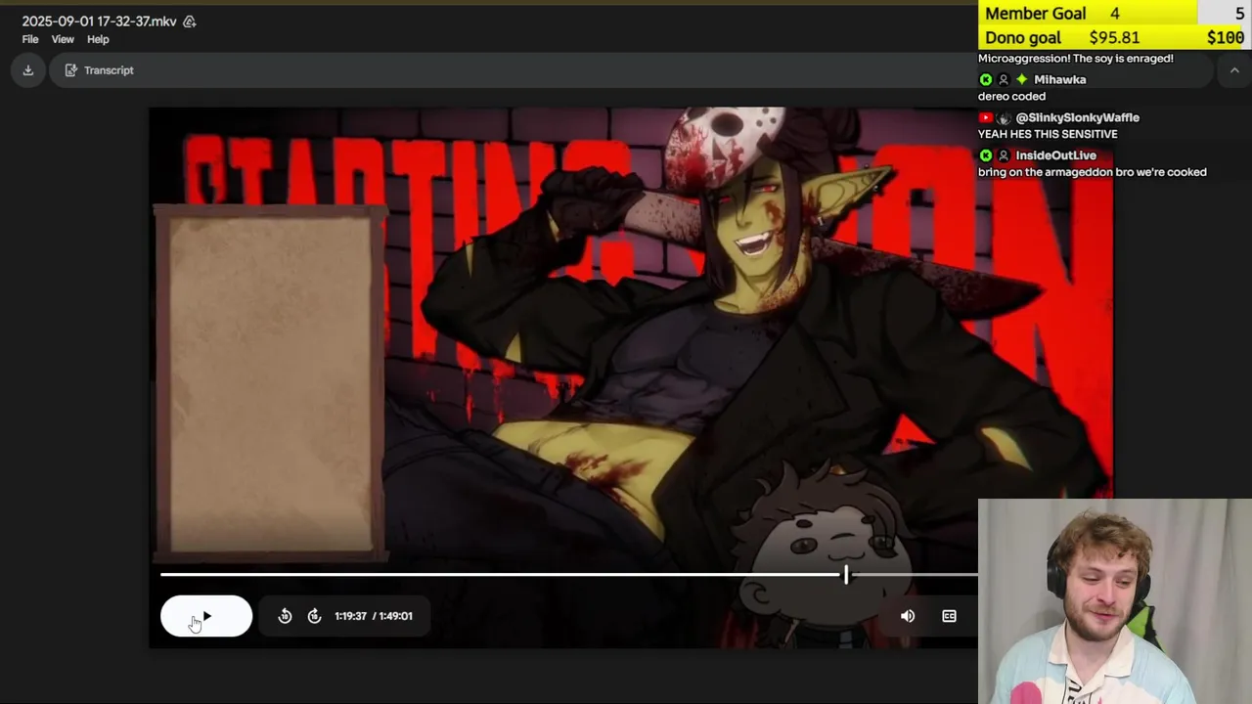Viewport: 1252px width, 704px height.
Task: Click the green Kick icon beside Mihawka
Action: (985, 79)
